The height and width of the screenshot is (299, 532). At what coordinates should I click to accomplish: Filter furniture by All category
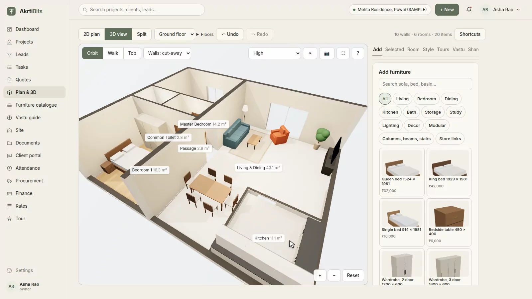click(x=385, y=99)
